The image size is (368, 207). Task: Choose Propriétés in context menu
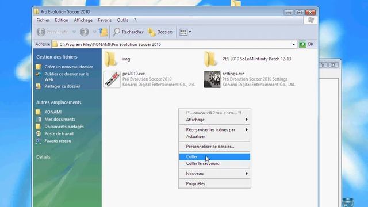pos(214,184)
